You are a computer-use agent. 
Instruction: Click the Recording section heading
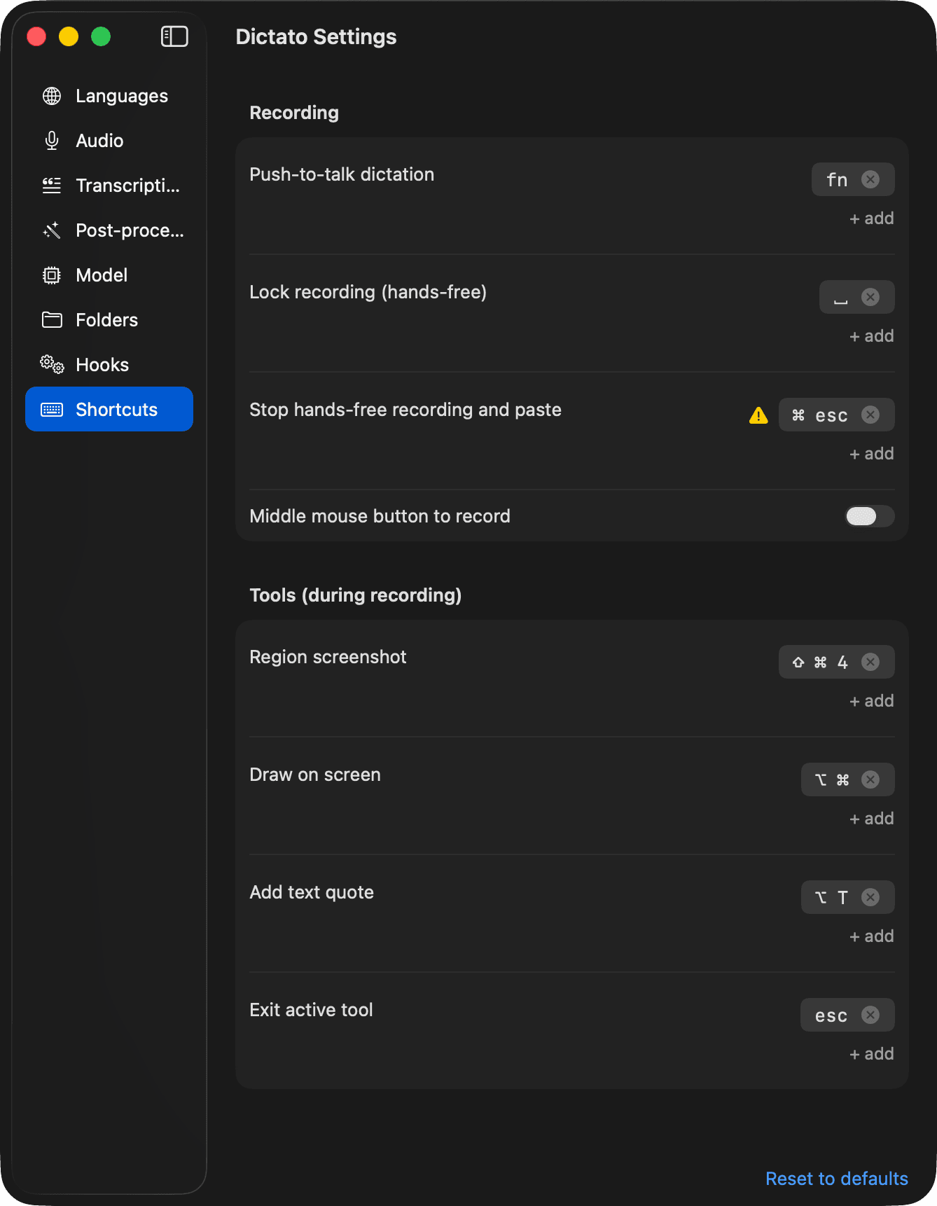pos(294,113)
